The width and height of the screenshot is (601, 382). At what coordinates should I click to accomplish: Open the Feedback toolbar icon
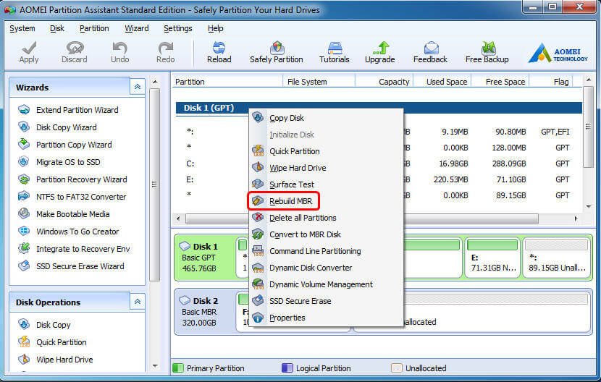430,52
